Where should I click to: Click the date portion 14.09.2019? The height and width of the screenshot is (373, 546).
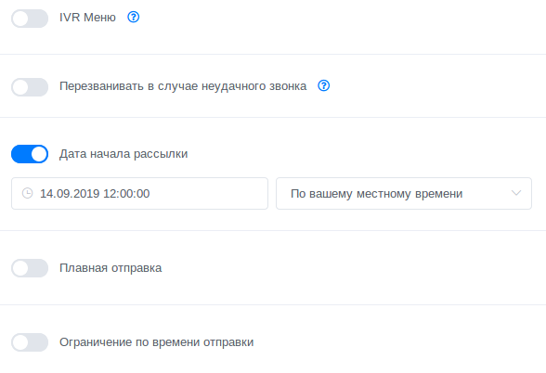[x=70, y=193]
